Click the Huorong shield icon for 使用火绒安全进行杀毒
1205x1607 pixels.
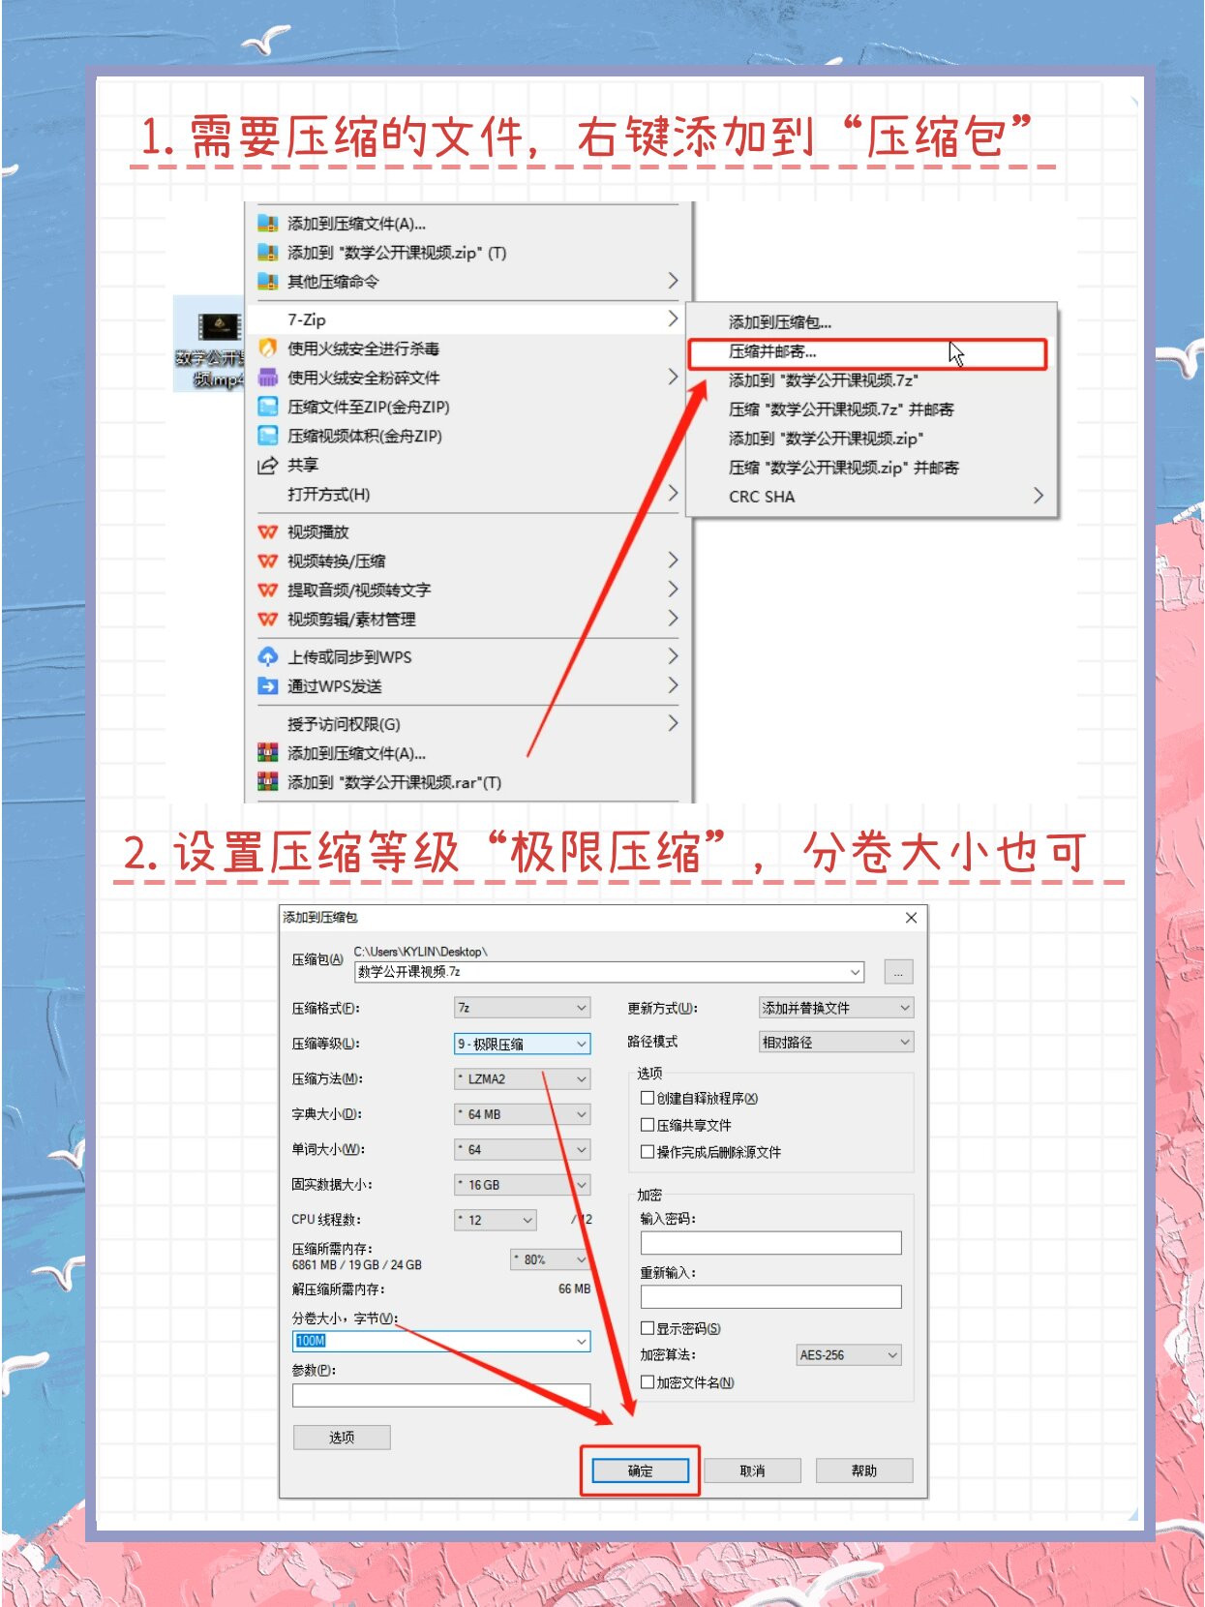[267, 349]
